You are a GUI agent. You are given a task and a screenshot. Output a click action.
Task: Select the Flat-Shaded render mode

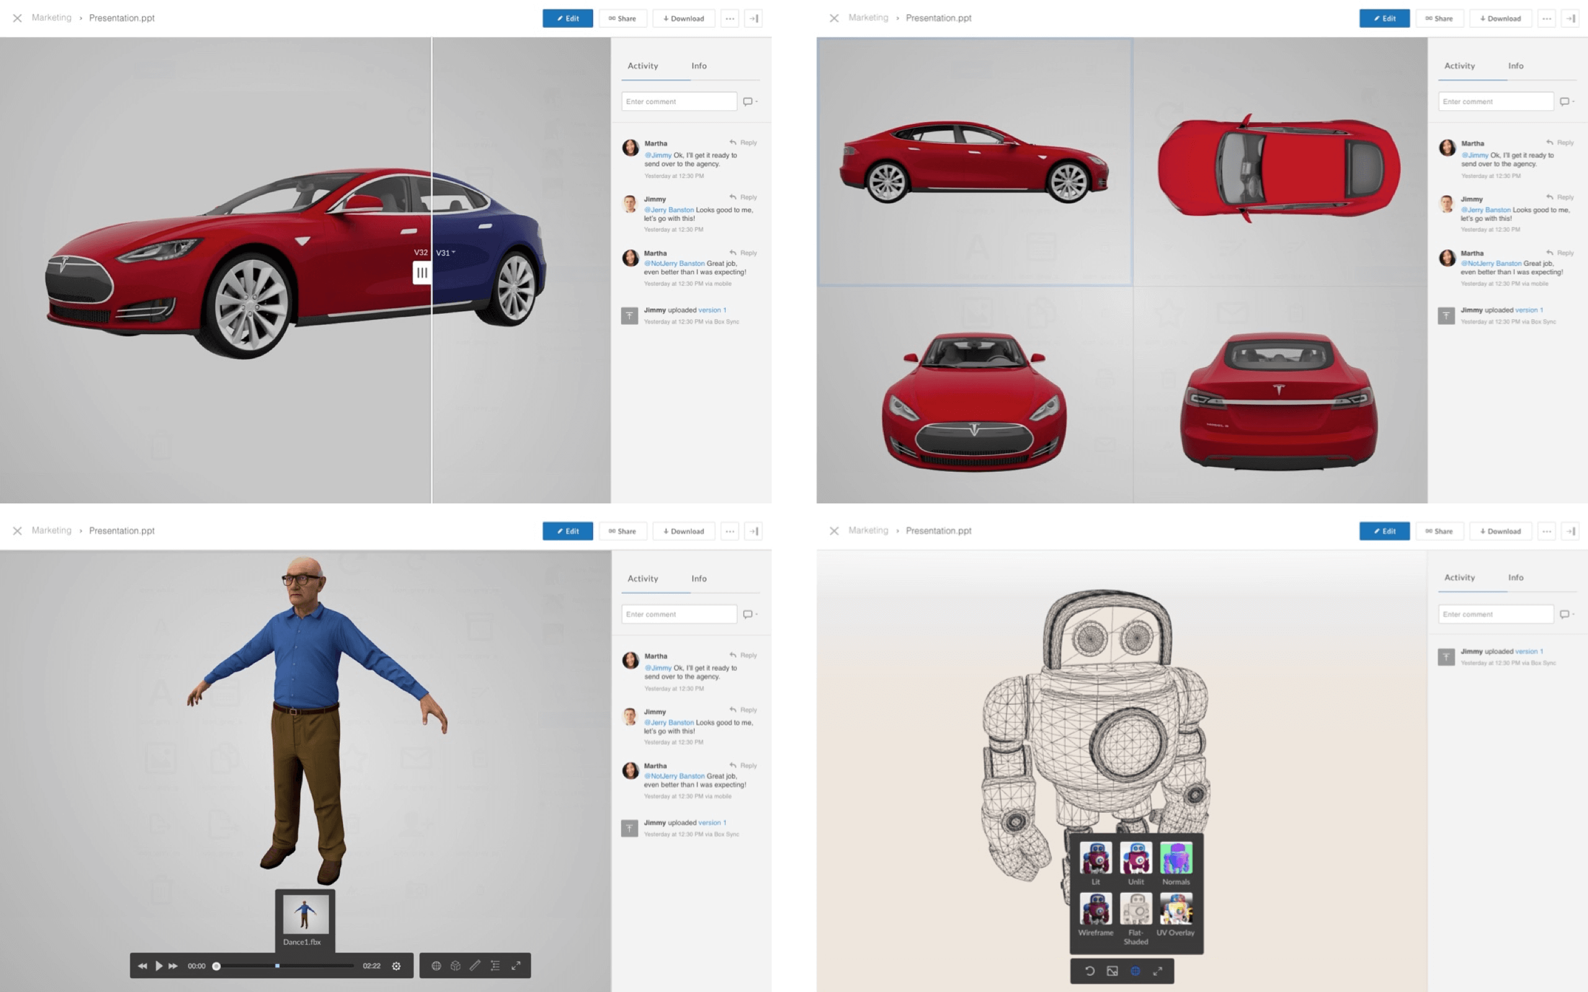point(1136,918)
